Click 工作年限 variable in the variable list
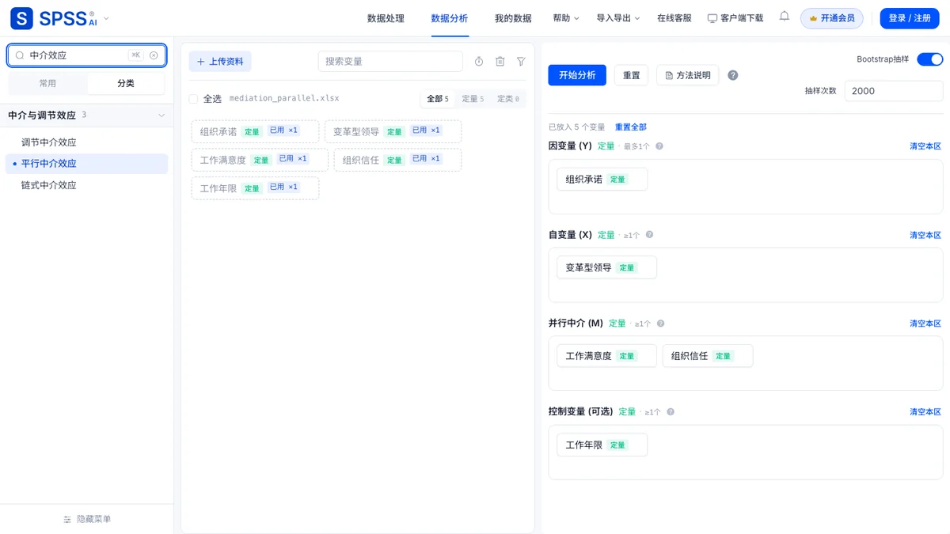Image resolution: width=950 pixels, height=534 pixels. pyautogui.click(x=255, y=188)
